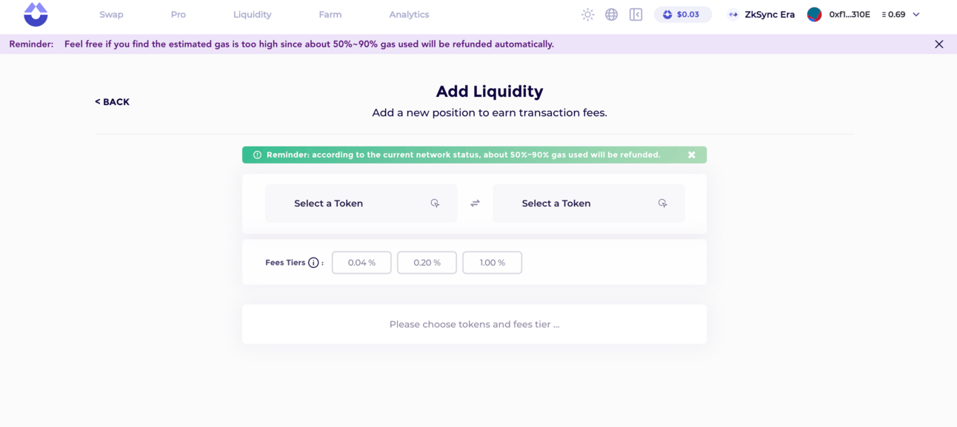Dismiss the green gas refund reminder
This screenshot has width=957, height=427.
point(691,155)
